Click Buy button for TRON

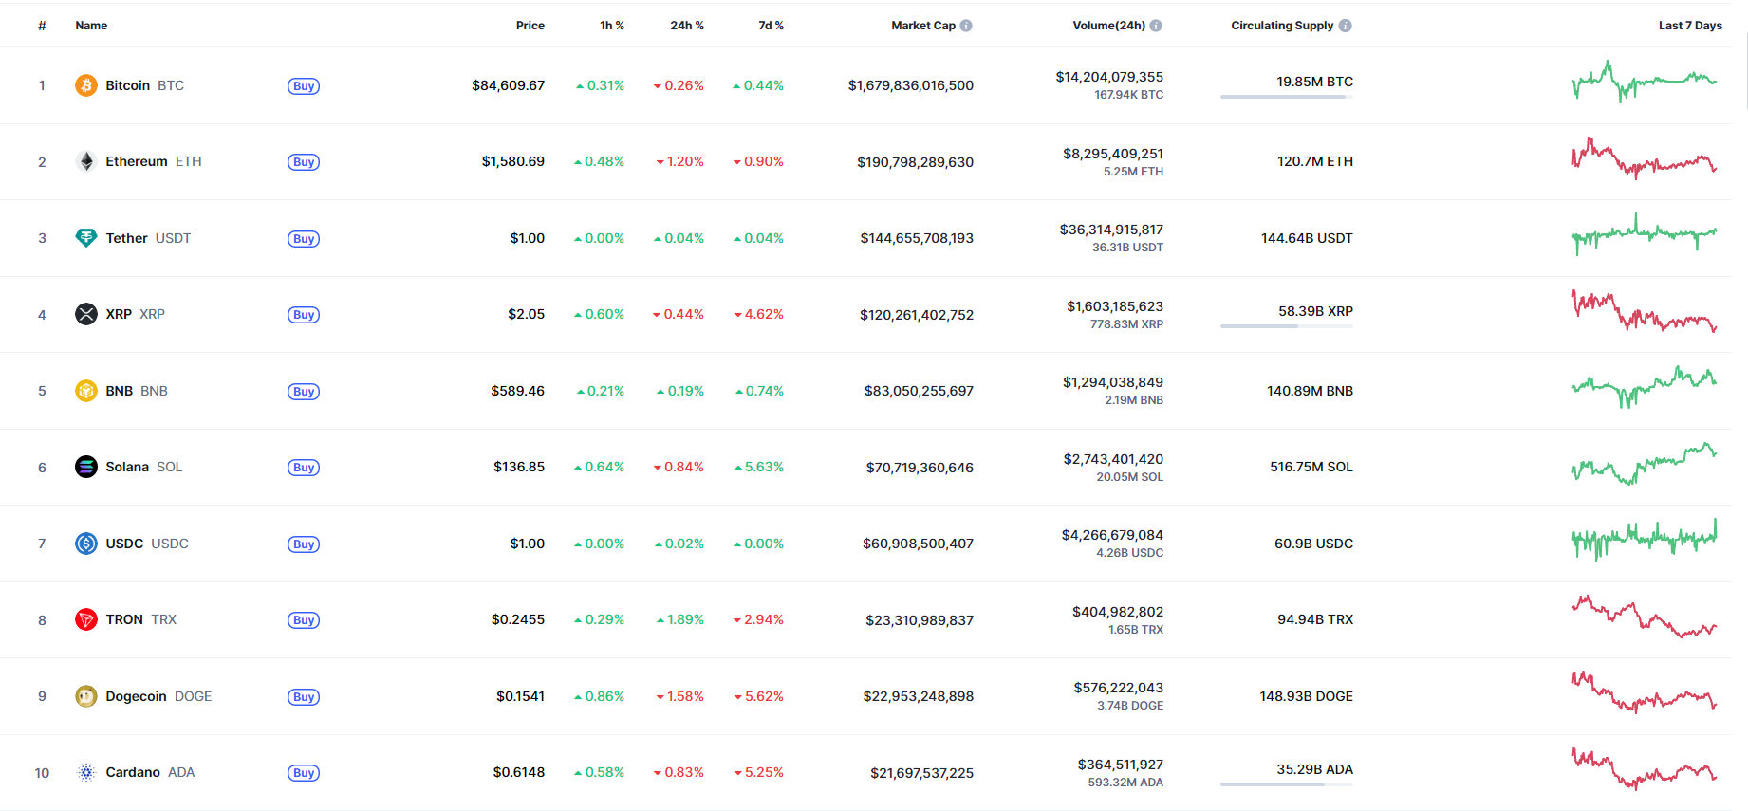coord(304,620)
